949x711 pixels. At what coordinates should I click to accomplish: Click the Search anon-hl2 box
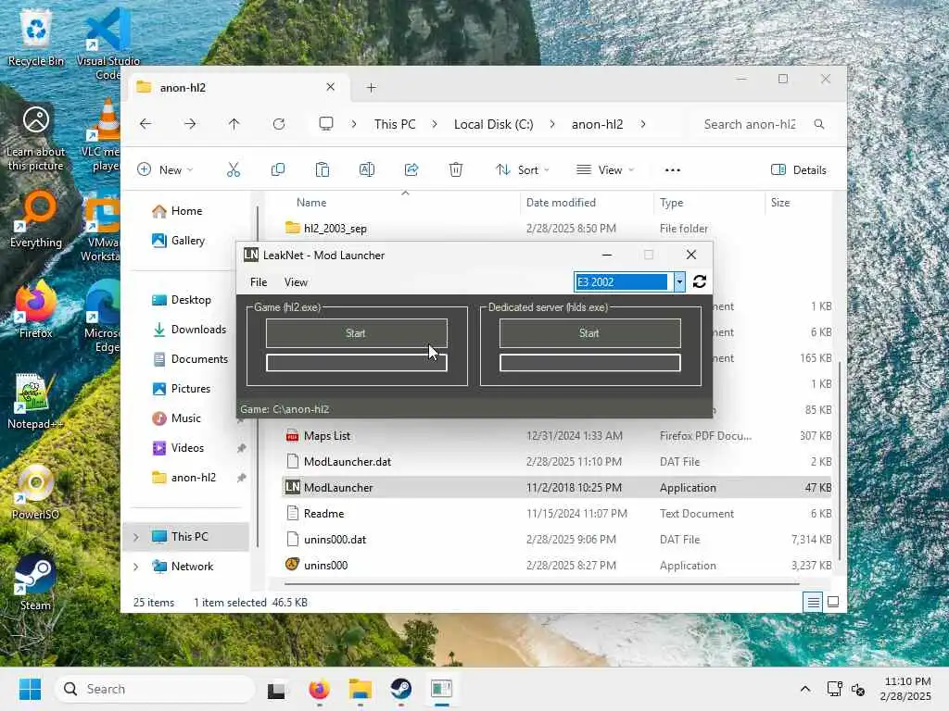pos(764,124)
